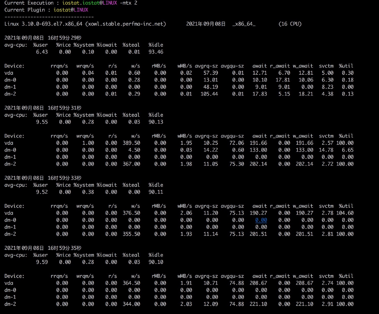Click the 355.50 w/s value for dm-2
Image resolution: width=379 pixels, height=314 pixels.
[x=131, y=234]
